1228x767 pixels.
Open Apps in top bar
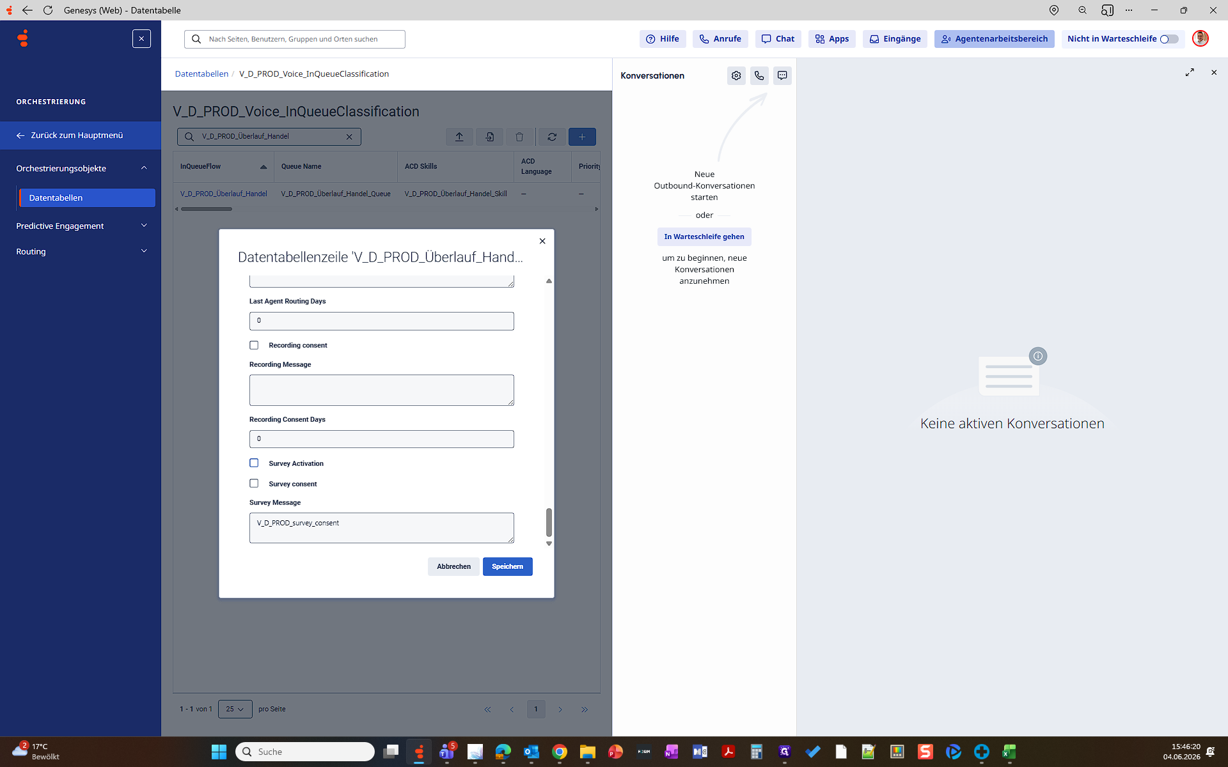pos(832,39)
